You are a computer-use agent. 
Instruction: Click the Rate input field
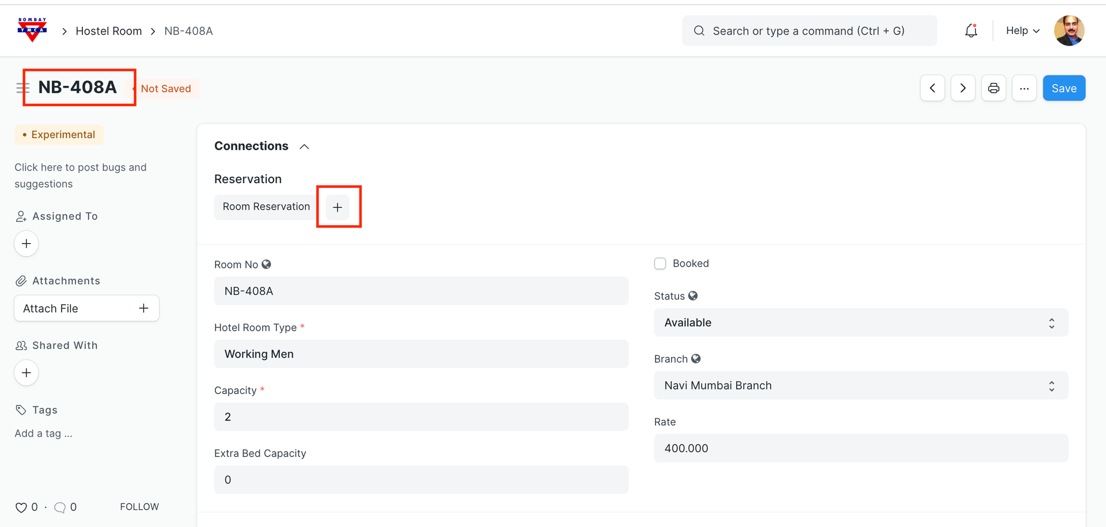861,448
